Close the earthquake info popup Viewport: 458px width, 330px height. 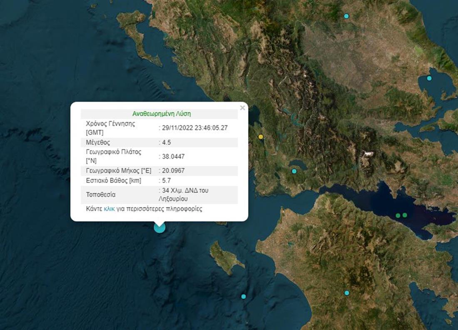pos(242,108)
